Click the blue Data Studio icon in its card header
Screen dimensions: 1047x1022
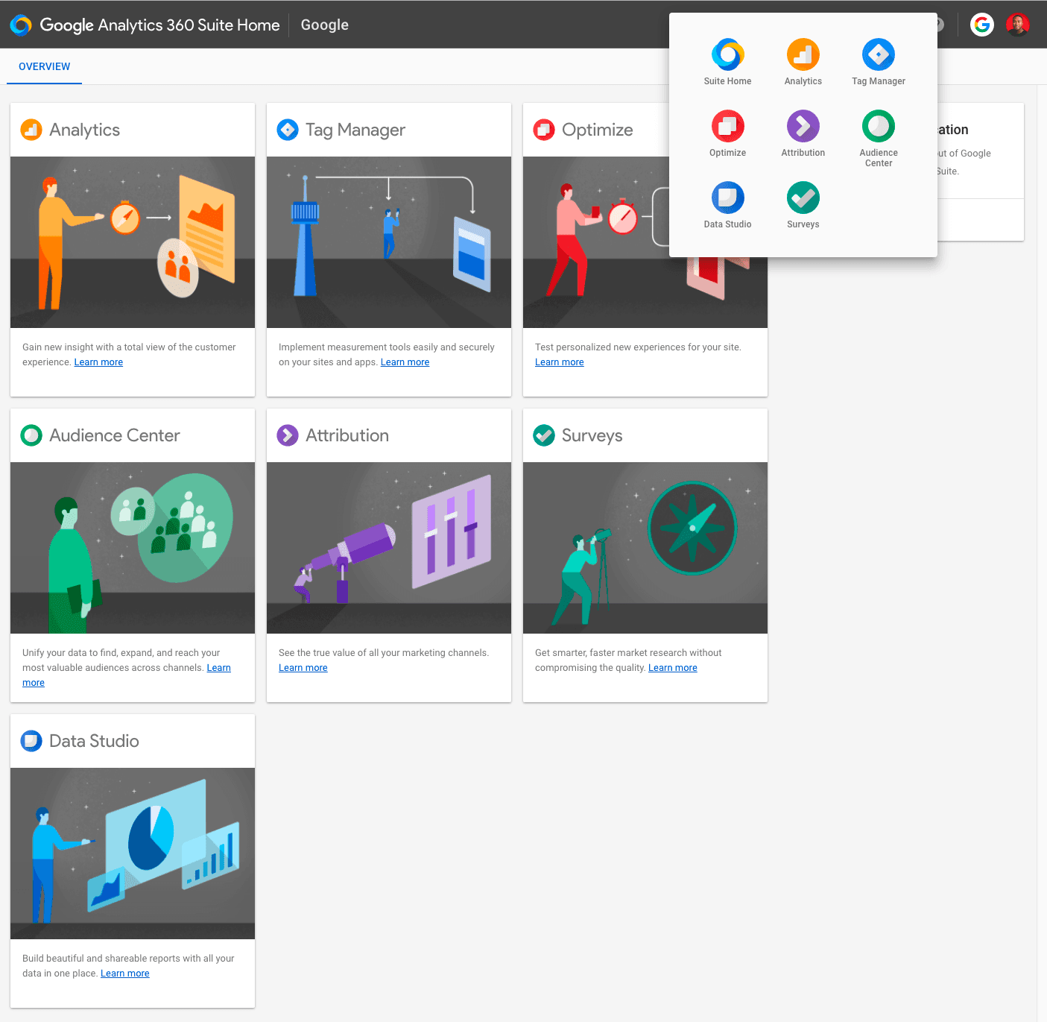click(x=31, y=741)
